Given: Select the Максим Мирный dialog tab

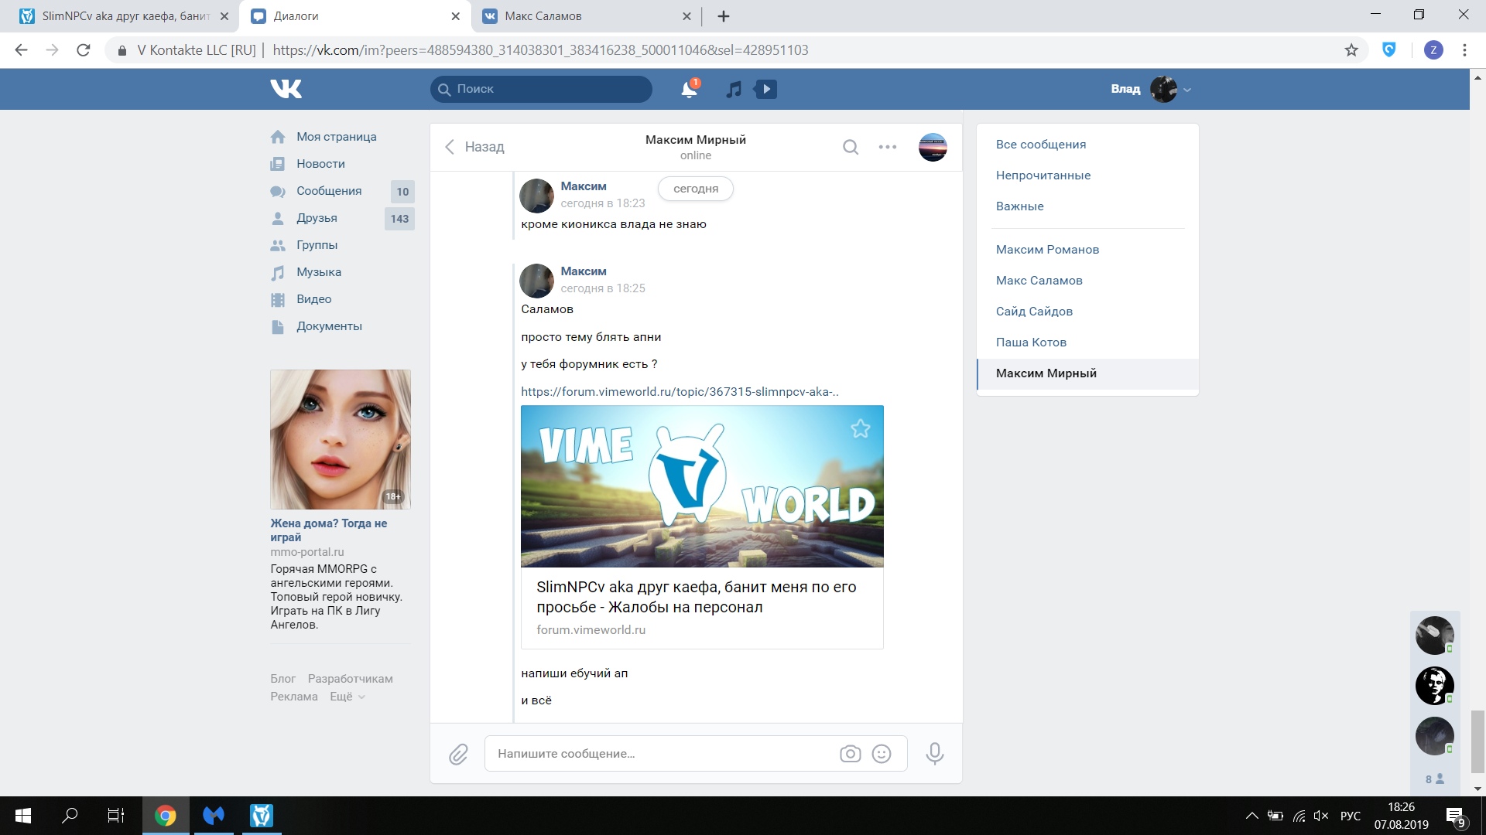Looking at the screenshot, I should pos(1087,373).
